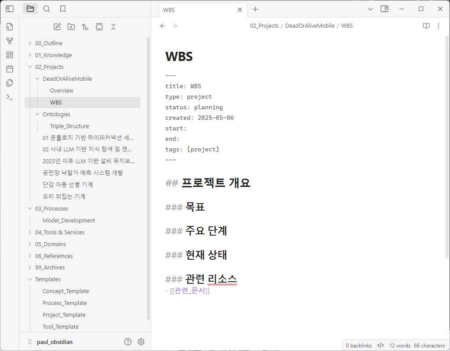Image resolution: width=450 pixels, height=351 pixels.
Task: Follow the 관련_문서 wiki link
Action: tap(190, 290)
